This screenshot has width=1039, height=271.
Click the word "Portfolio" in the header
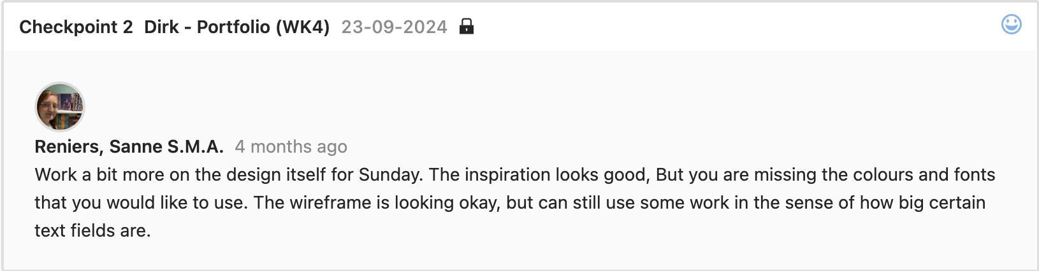click(233, 27)
